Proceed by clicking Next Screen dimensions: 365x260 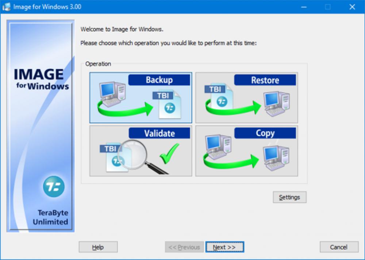coord(225,247)
